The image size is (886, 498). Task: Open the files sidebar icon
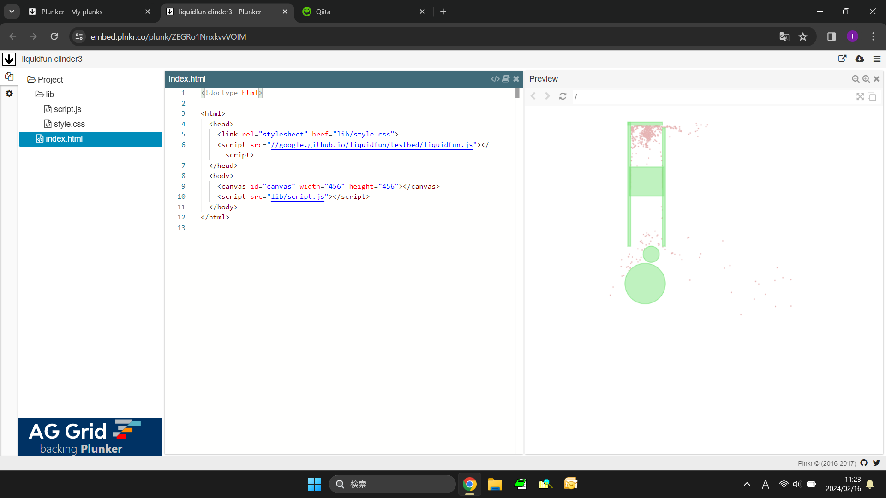(x=9, y=77)
